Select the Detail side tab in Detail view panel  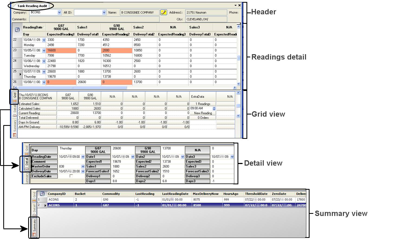(x=27, y=164)
